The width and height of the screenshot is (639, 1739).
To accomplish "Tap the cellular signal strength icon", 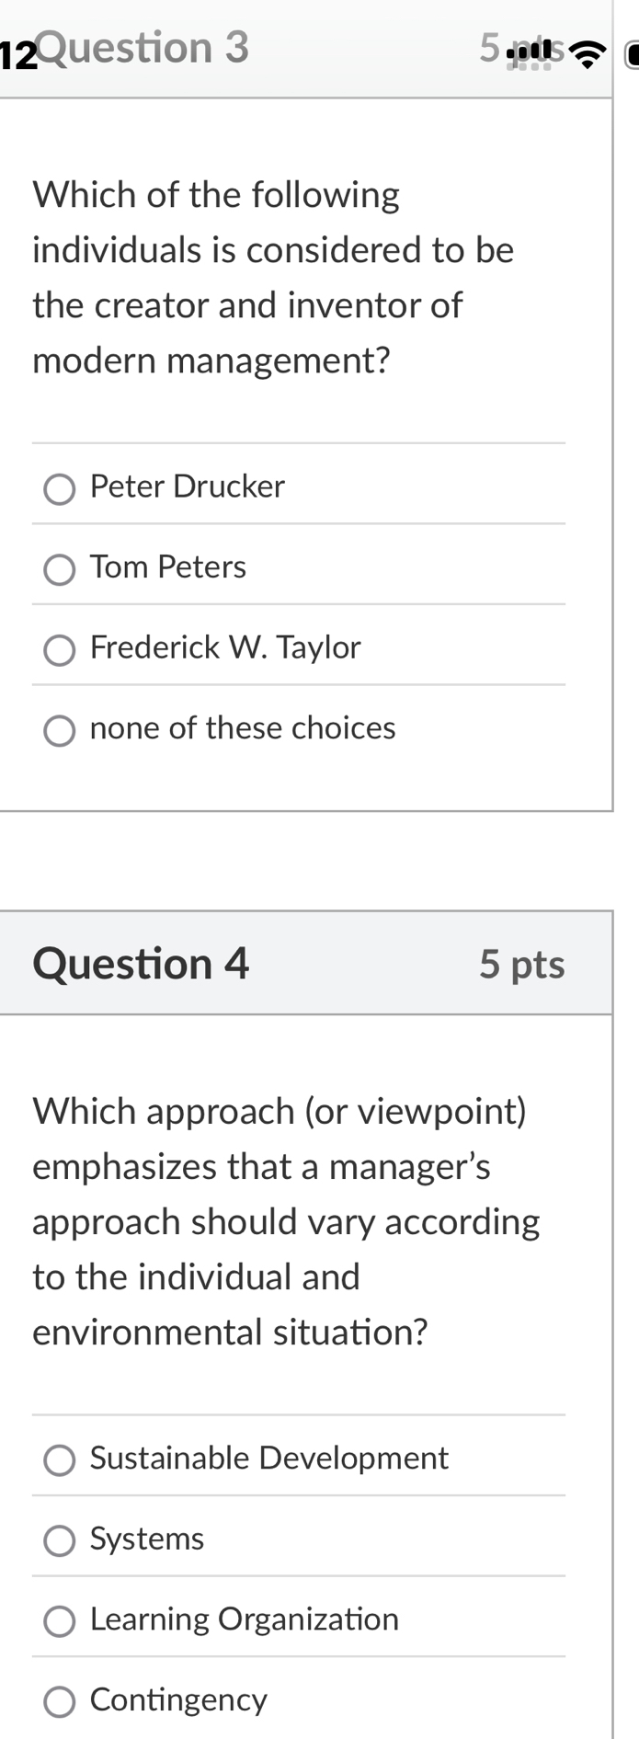I will (527, 53).
